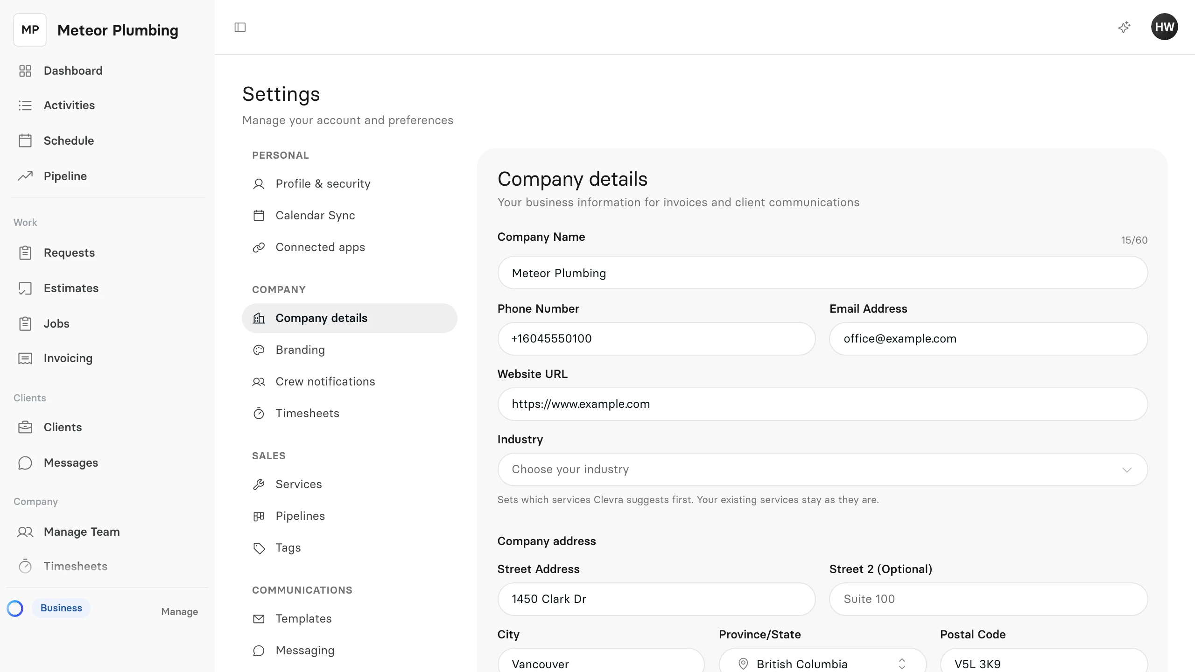Click the Company Name input field
The width and height of the screenshot is (1195, 672).
tap(822, 273)
